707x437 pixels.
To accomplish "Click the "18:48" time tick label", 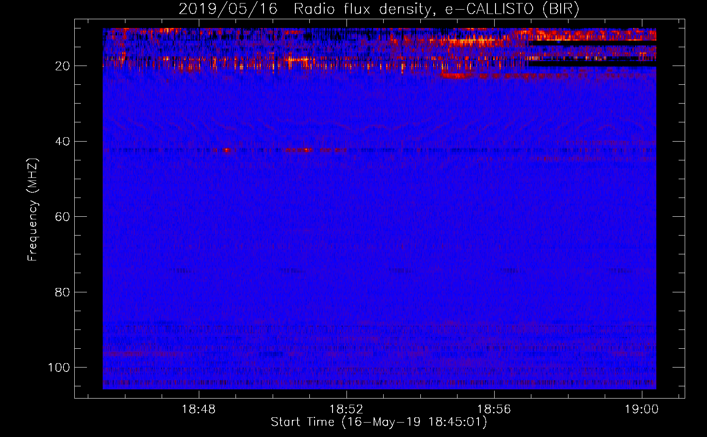I will [199, 409].
